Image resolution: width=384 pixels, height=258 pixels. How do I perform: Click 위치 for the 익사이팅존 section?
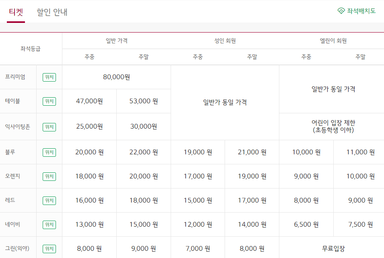[49, 127]
